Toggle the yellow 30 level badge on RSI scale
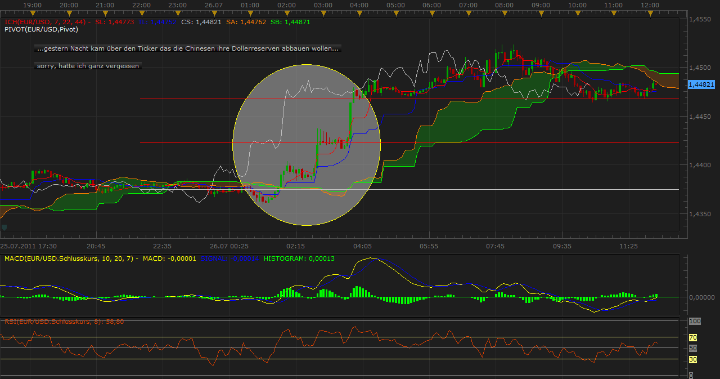The width and height of the screenshot is (720, 379). coord(694,359)
